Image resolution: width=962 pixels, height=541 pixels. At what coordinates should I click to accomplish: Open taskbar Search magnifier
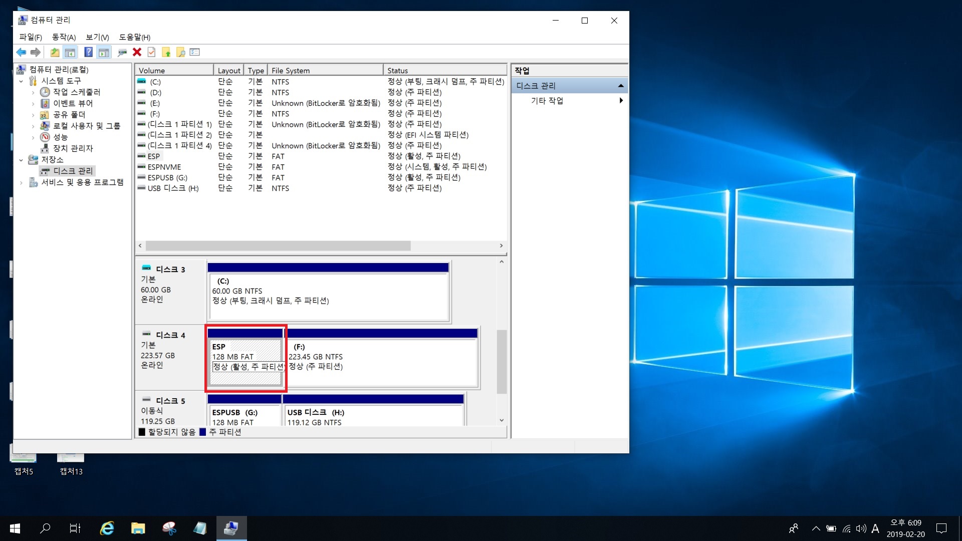pyautogui.click(x=45, y=528)
